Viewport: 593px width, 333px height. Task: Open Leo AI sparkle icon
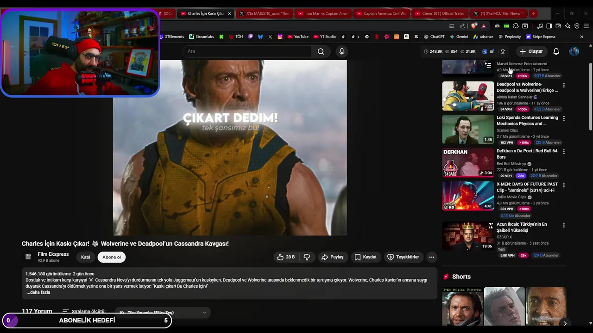coord(568,26)
